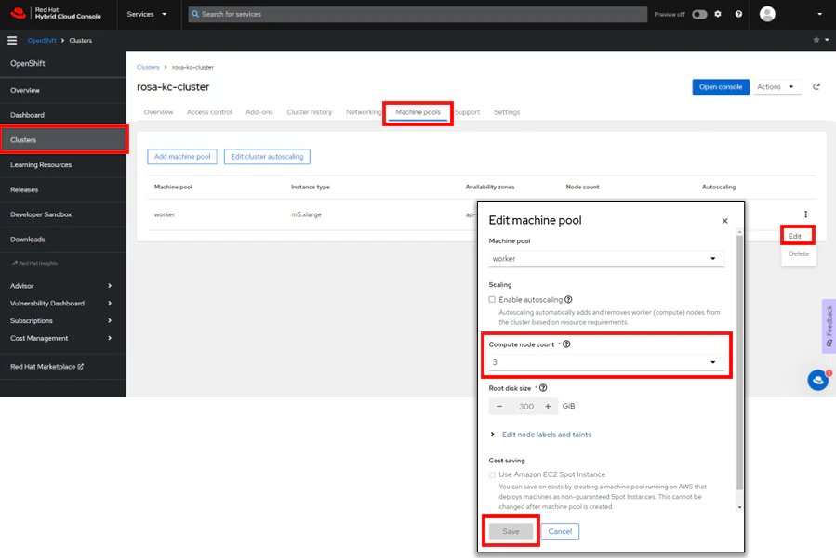Open the user account dropdown arrow
836x558 pixels.
[820, 14]
